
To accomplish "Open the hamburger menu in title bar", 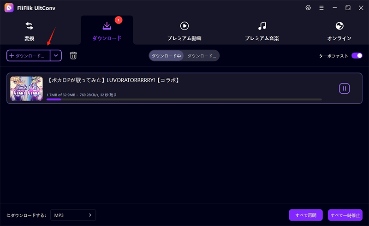I will 321,8.
